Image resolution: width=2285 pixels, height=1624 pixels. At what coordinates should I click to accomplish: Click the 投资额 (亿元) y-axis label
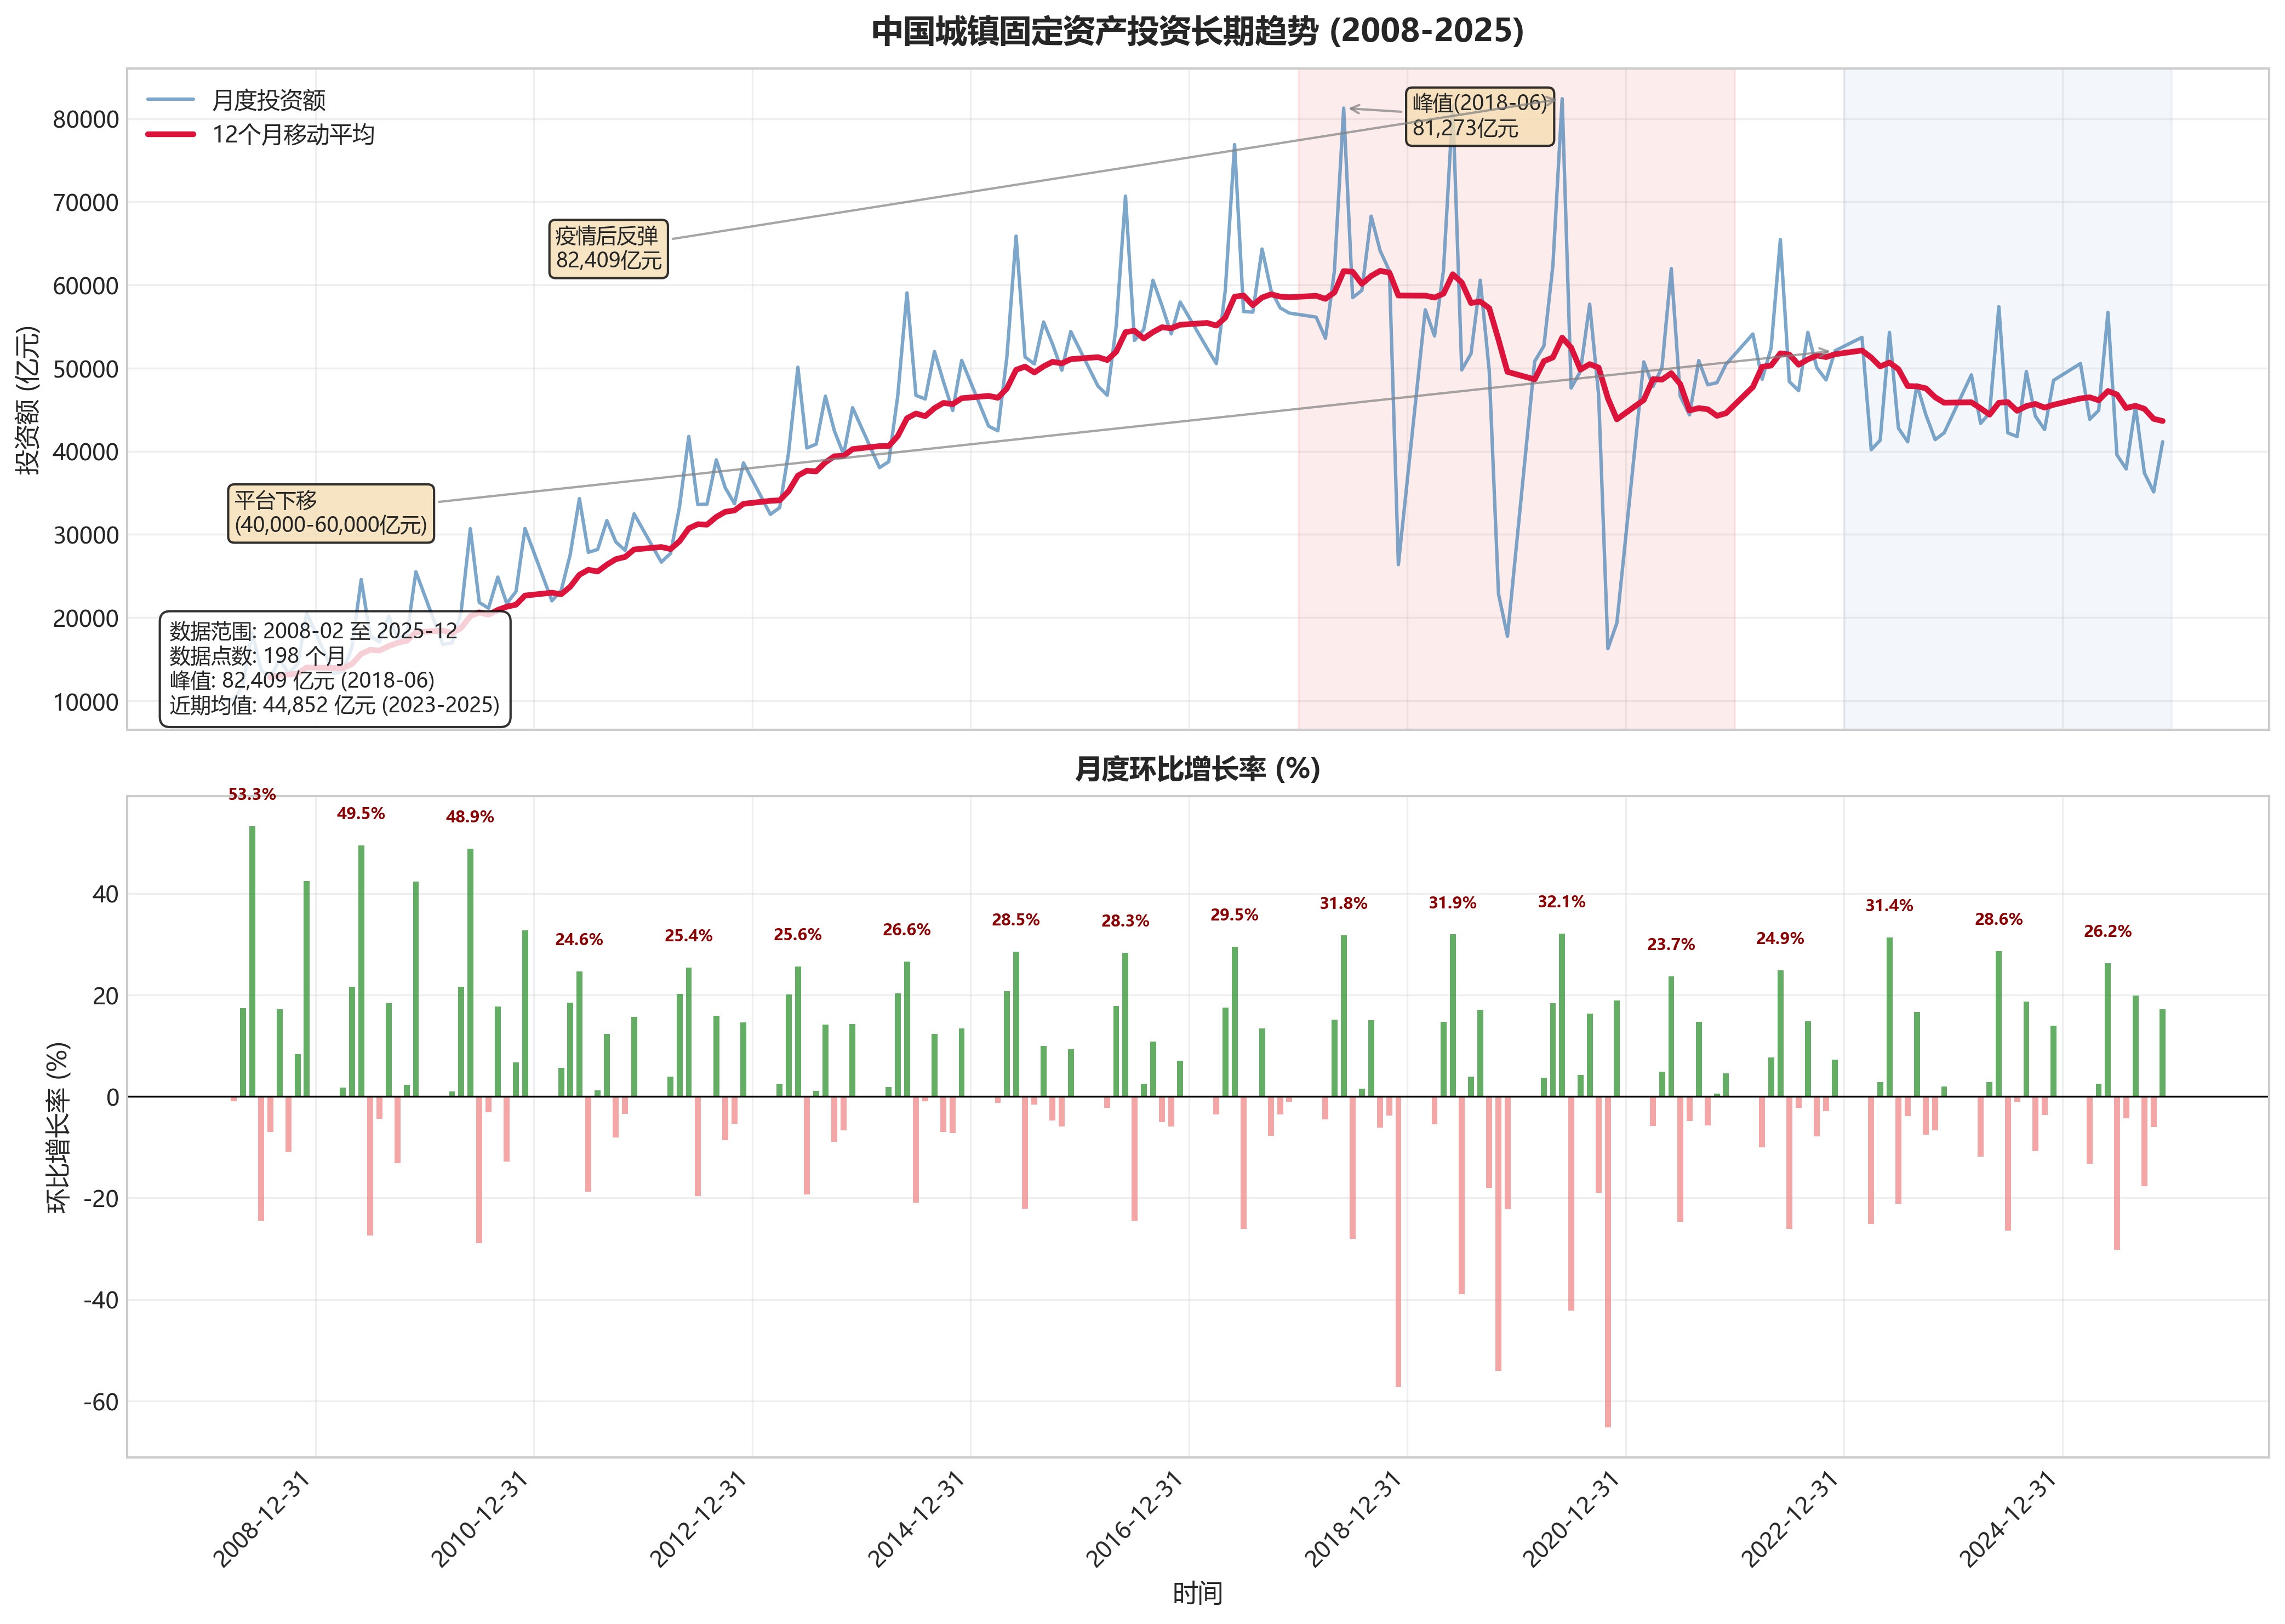28,400
